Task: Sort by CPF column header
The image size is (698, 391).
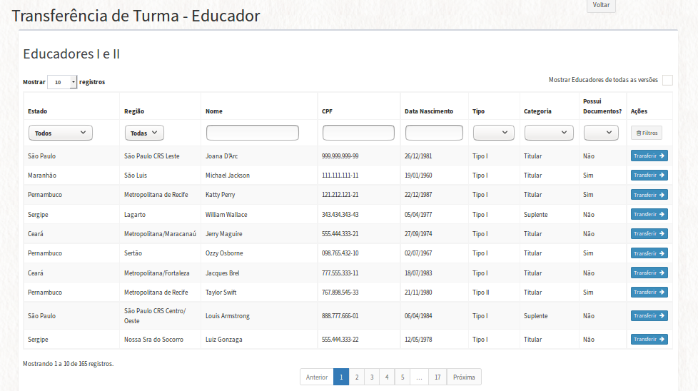Action: pyautogui.click(x=327, y=111)
